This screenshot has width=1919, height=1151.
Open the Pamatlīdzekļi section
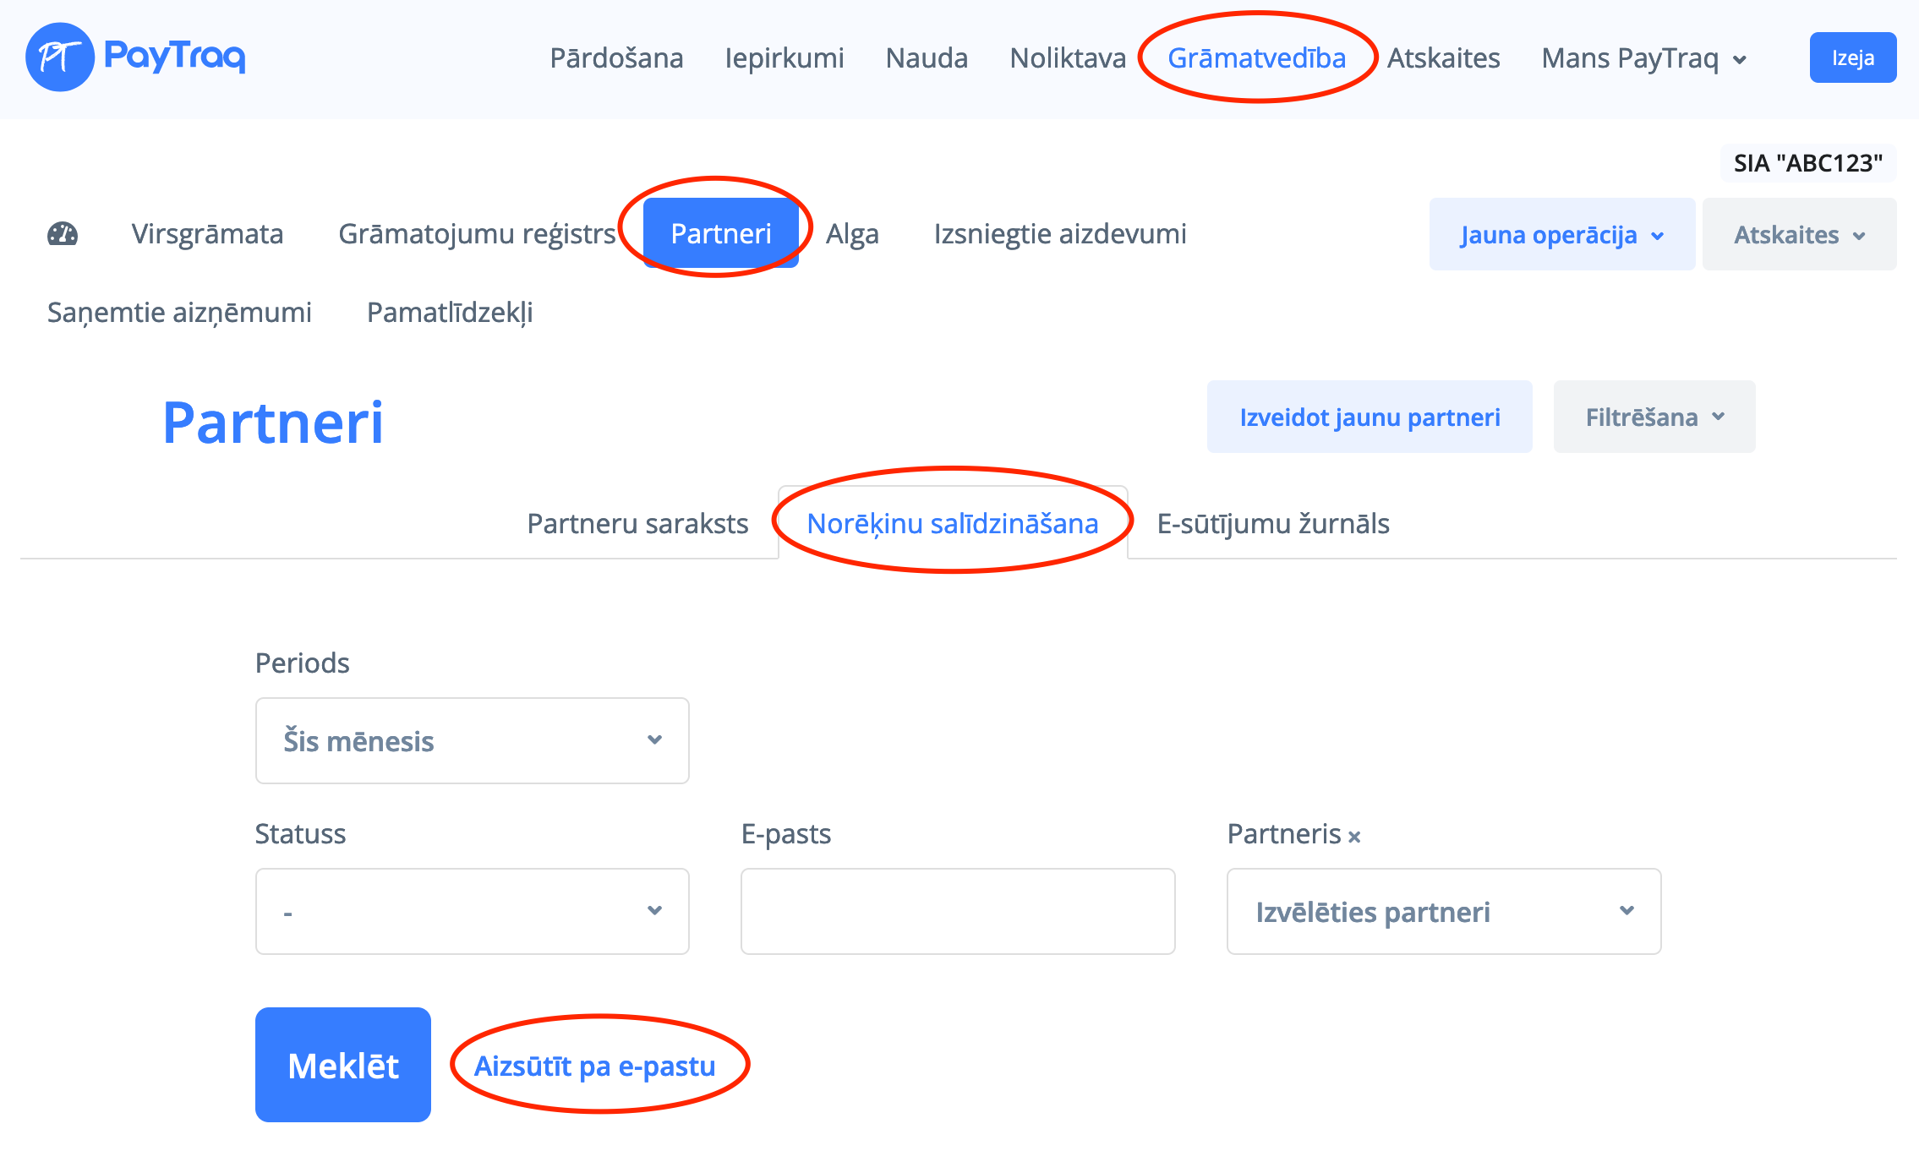450,313
